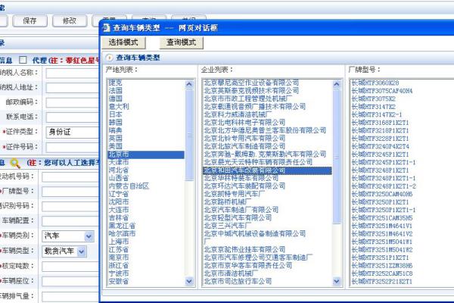454x303 pixels.
Task: Select 北京市京华客车有限责任公司 in company list
Action: [x=248, y=265]
